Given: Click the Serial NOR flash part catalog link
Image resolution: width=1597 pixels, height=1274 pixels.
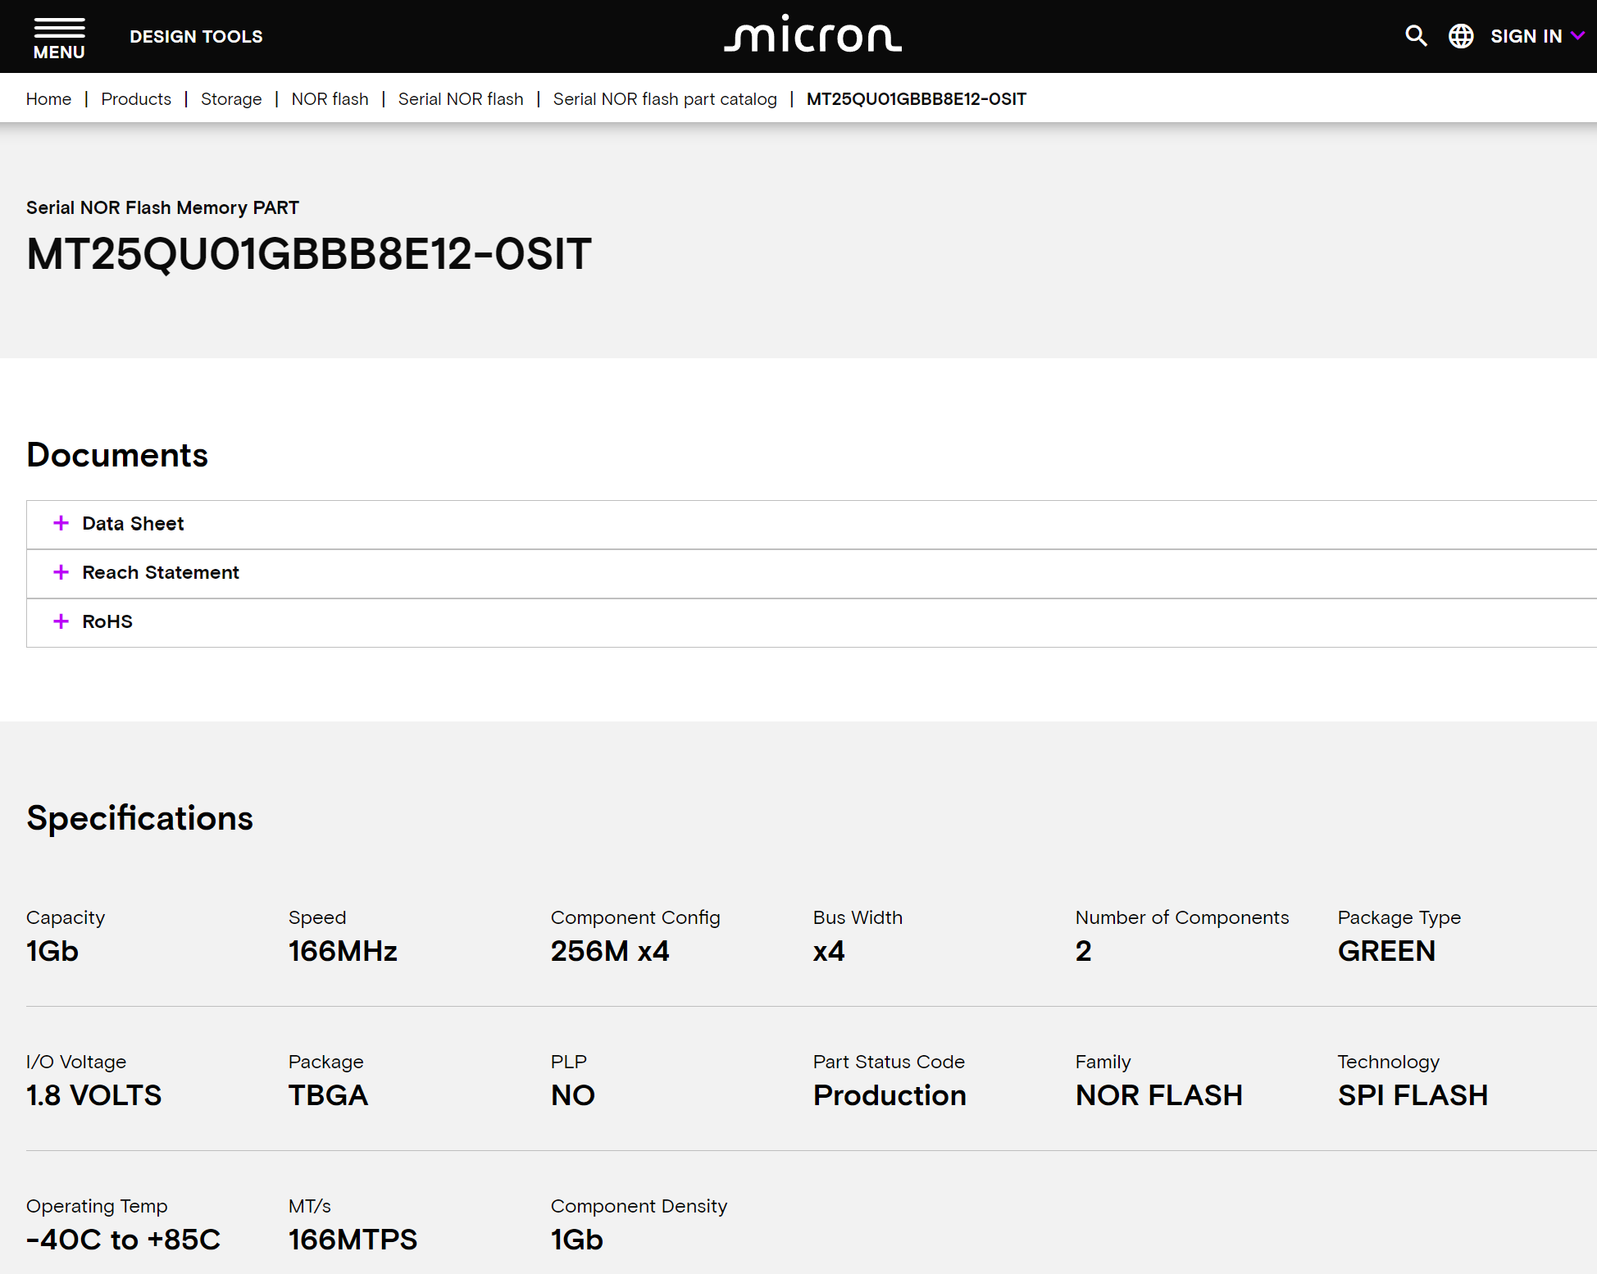Looking at the screenshot, I should pos(664,98).
